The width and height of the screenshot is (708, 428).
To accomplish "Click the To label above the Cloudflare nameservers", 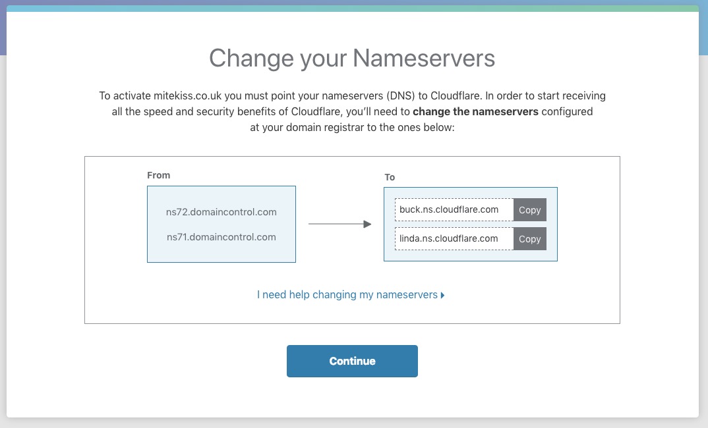I will pyautogui.click(x=390, y=177).
